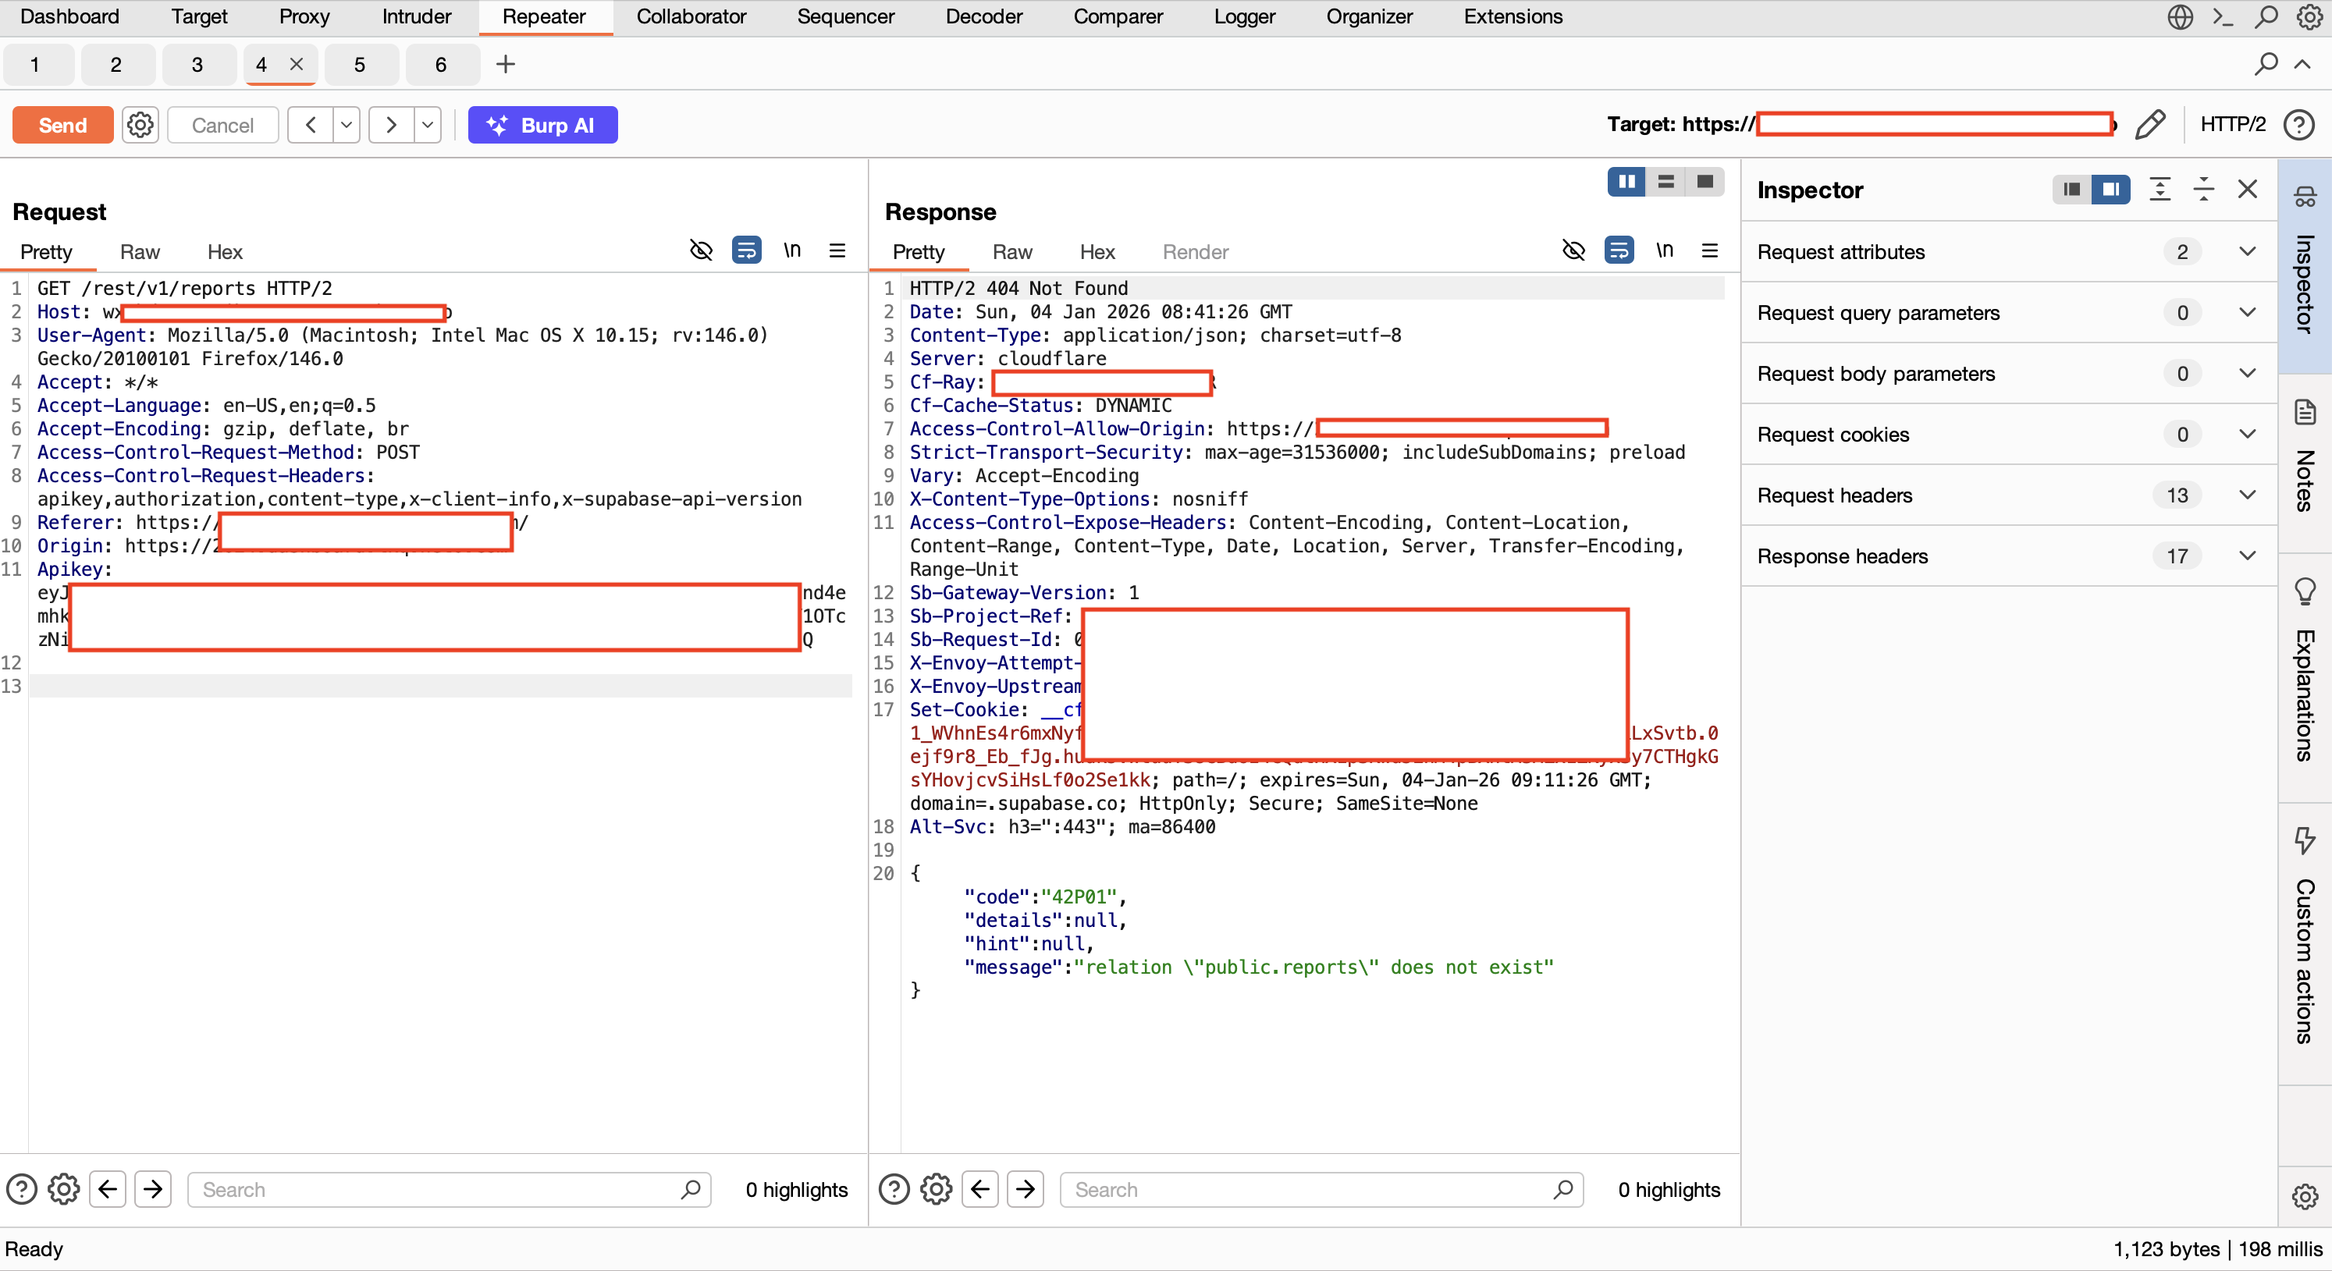Edit target with the pencil icon

(2150, 124)
